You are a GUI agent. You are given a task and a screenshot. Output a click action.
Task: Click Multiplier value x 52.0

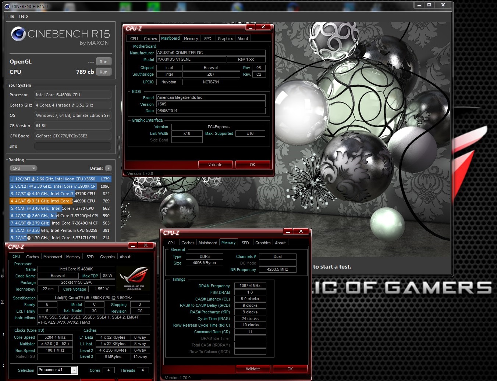pyautogui.click(x=55, y=344)
